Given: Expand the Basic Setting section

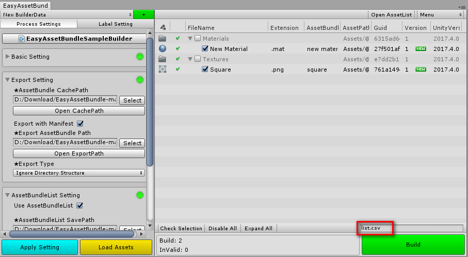Looking at the screenshot, I should click(8, 57).
